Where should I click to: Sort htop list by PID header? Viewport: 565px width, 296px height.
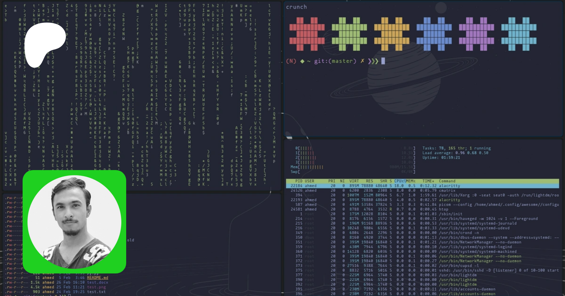pos(299,181)
